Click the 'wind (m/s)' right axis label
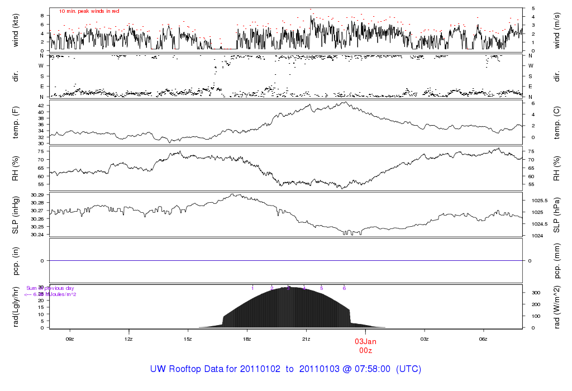Image resolution: width=572 pixels, height=391 pixels. (x=557, y=29)
